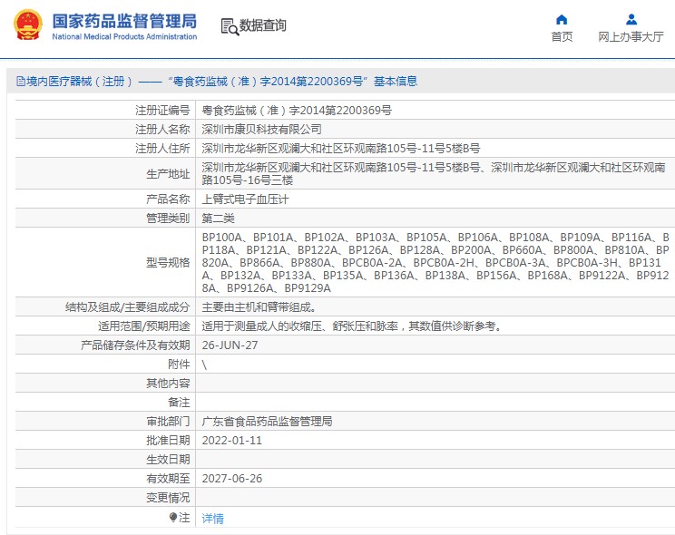The width and height of the screenshot is (675, 535).
Task: Select the 产品储存条件及有效期 label
Action: point(135,345)
